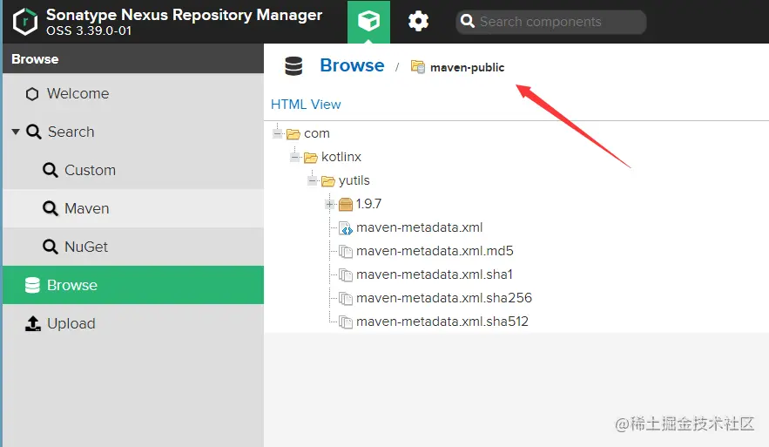Click the Sonatype Nexus hexagon logo
The width and height of the screenshot is (769, 447).
tap(25, 22)
